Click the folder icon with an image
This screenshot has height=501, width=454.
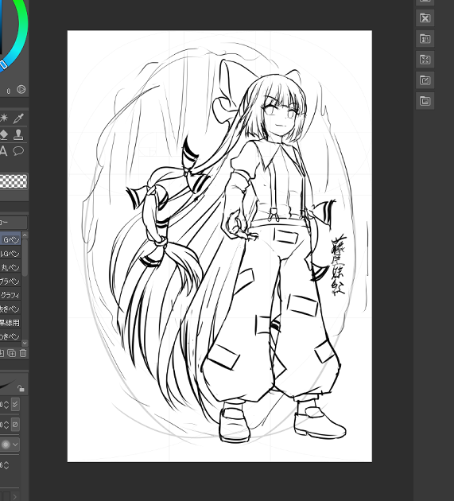click(x=425, y=101)
